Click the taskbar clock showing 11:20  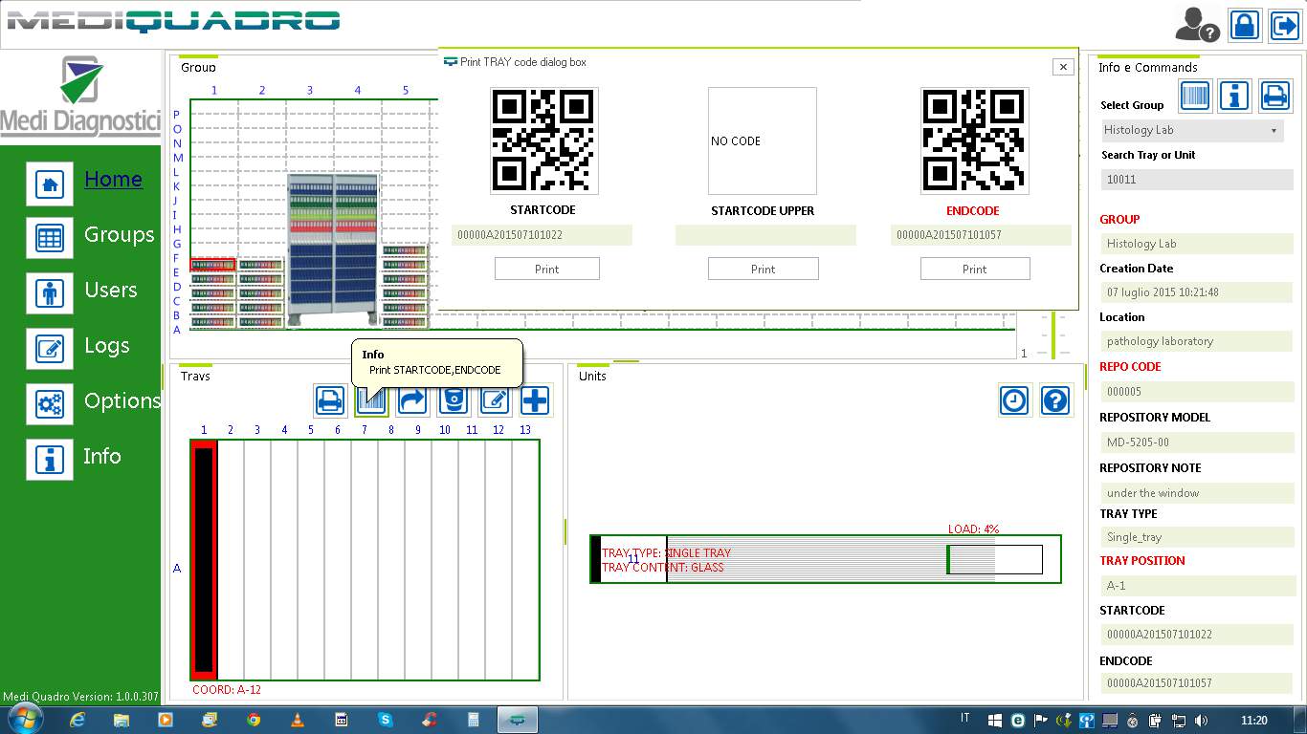[1253, 721]
